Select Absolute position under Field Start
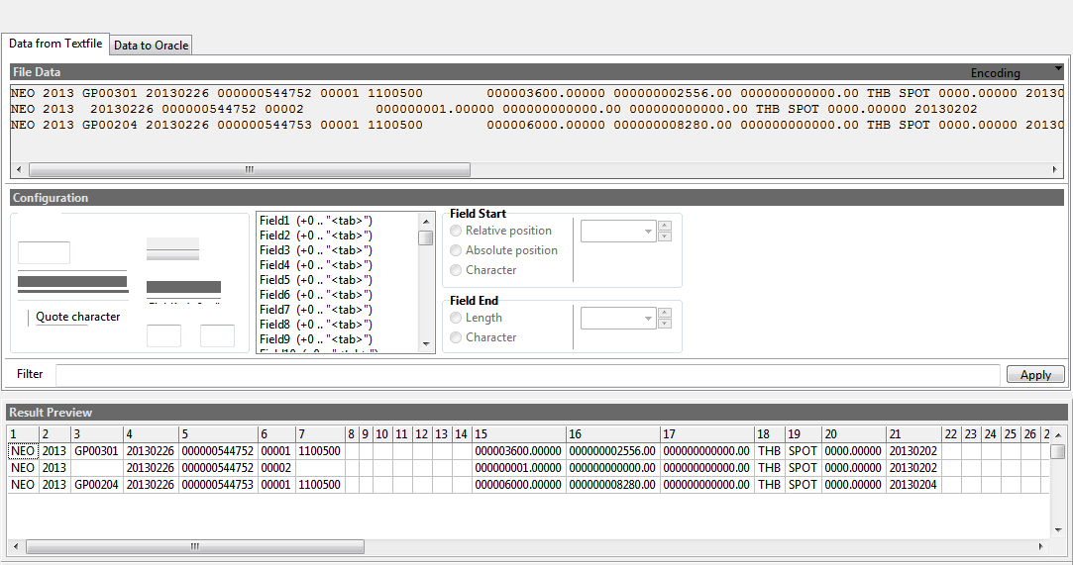Image resolution: width=1073 pixels, height=565 pixels. pyautogui.click(x=456, y=250)
